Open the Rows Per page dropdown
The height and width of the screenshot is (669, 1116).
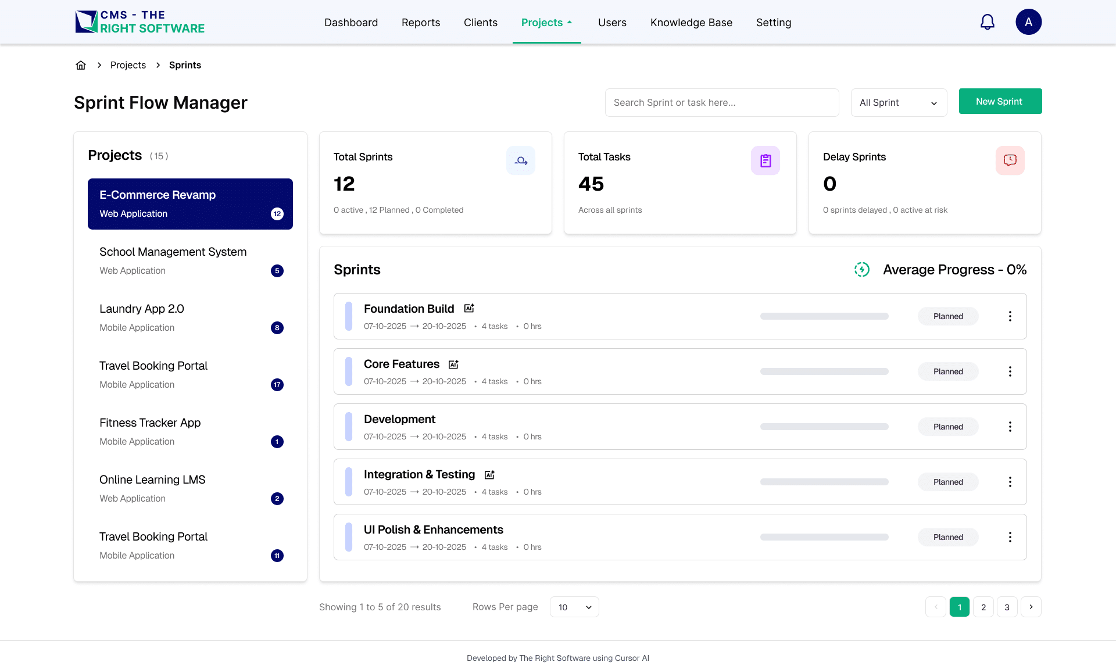574,606
